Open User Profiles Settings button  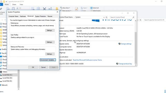tap(50, 42)
